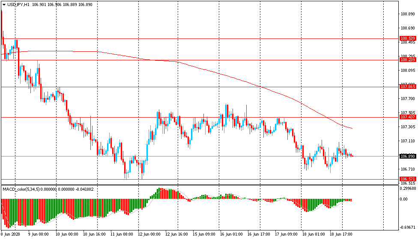Click the 16 Jun 17:00 time label

coord(259,234)
